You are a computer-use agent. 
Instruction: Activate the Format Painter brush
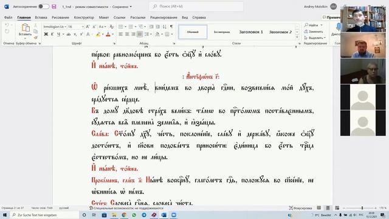pos(35,37)
